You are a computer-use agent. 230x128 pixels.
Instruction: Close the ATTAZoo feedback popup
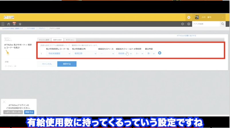click(x=4, y=102)
